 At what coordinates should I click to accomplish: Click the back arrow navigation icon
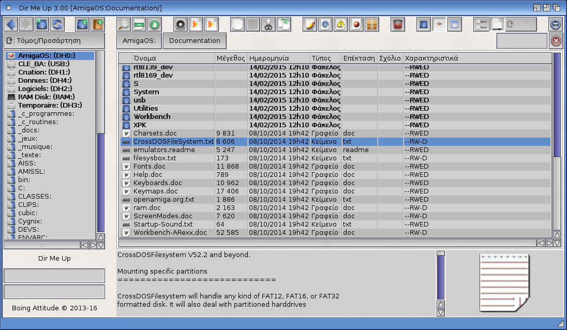pyautogui.click(x=11, y=24)
